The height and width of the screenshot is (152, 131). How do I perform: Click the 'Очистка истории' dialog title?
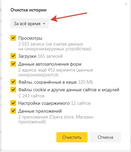[x=28, y=10]
